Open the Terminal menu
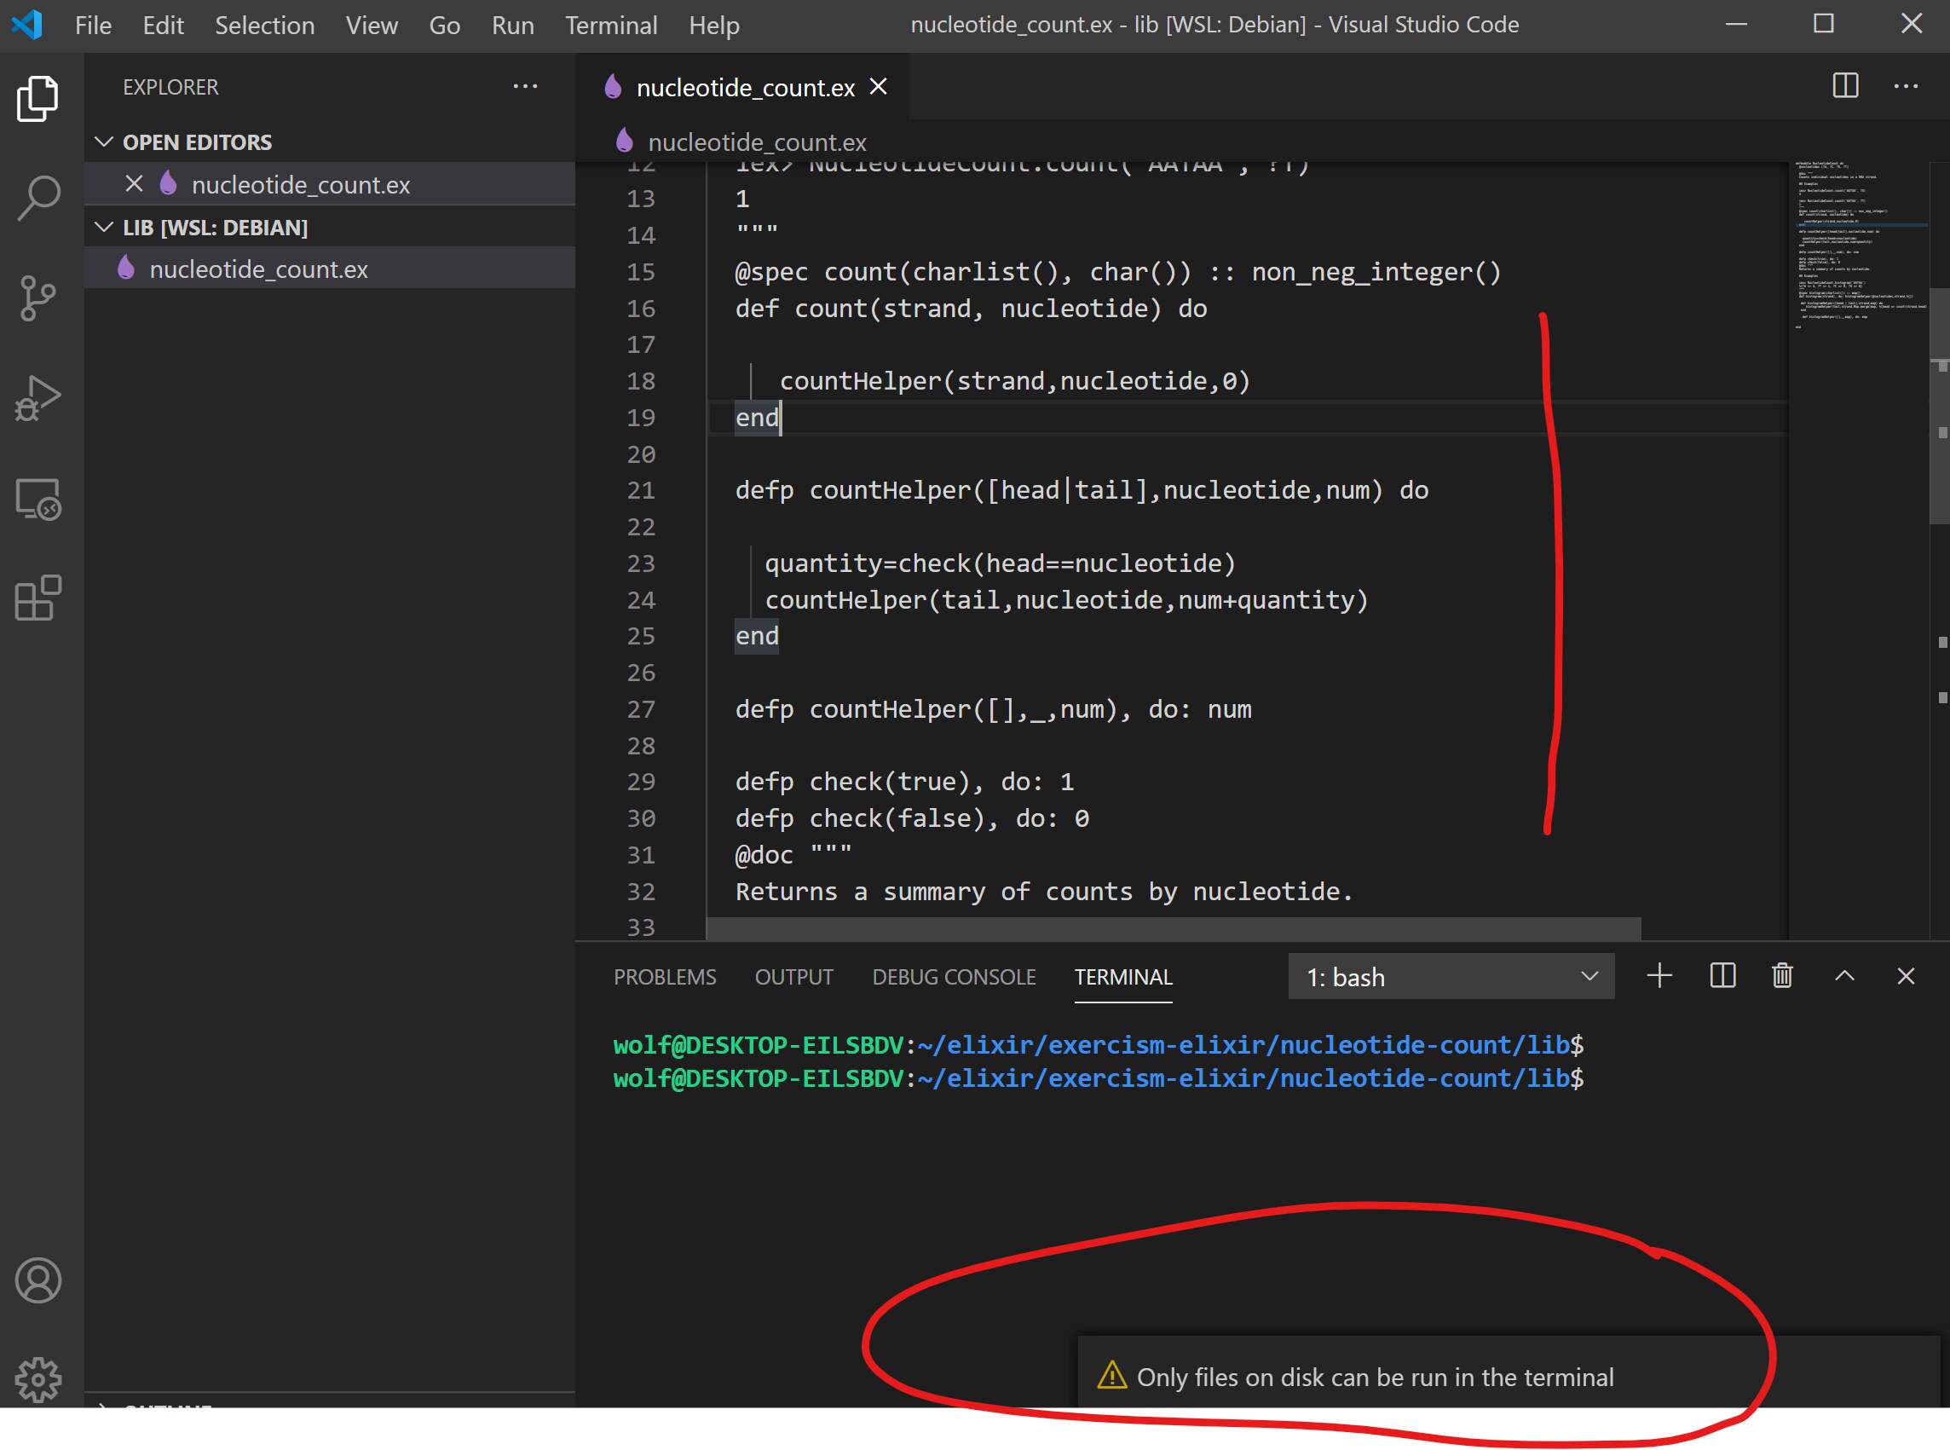Image resolution: width=1950 pixels, height=1450 pixels. tap(612, 25)
